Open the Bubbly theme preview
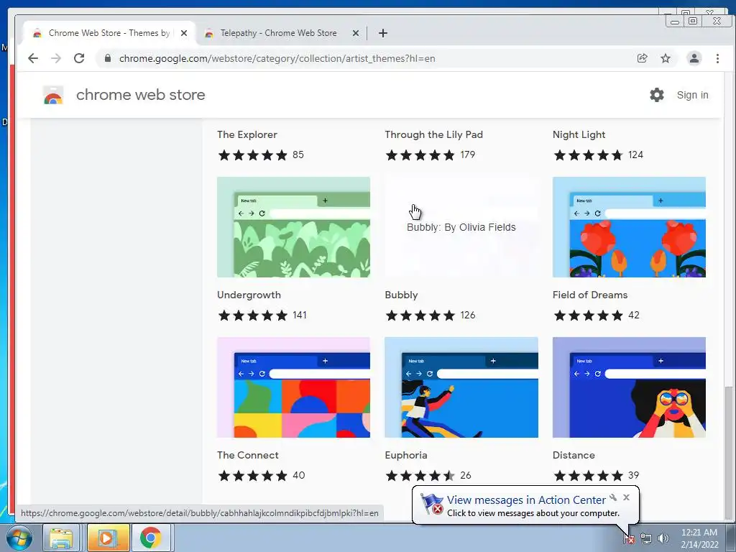The image size is (736, 552). (461, 227)
